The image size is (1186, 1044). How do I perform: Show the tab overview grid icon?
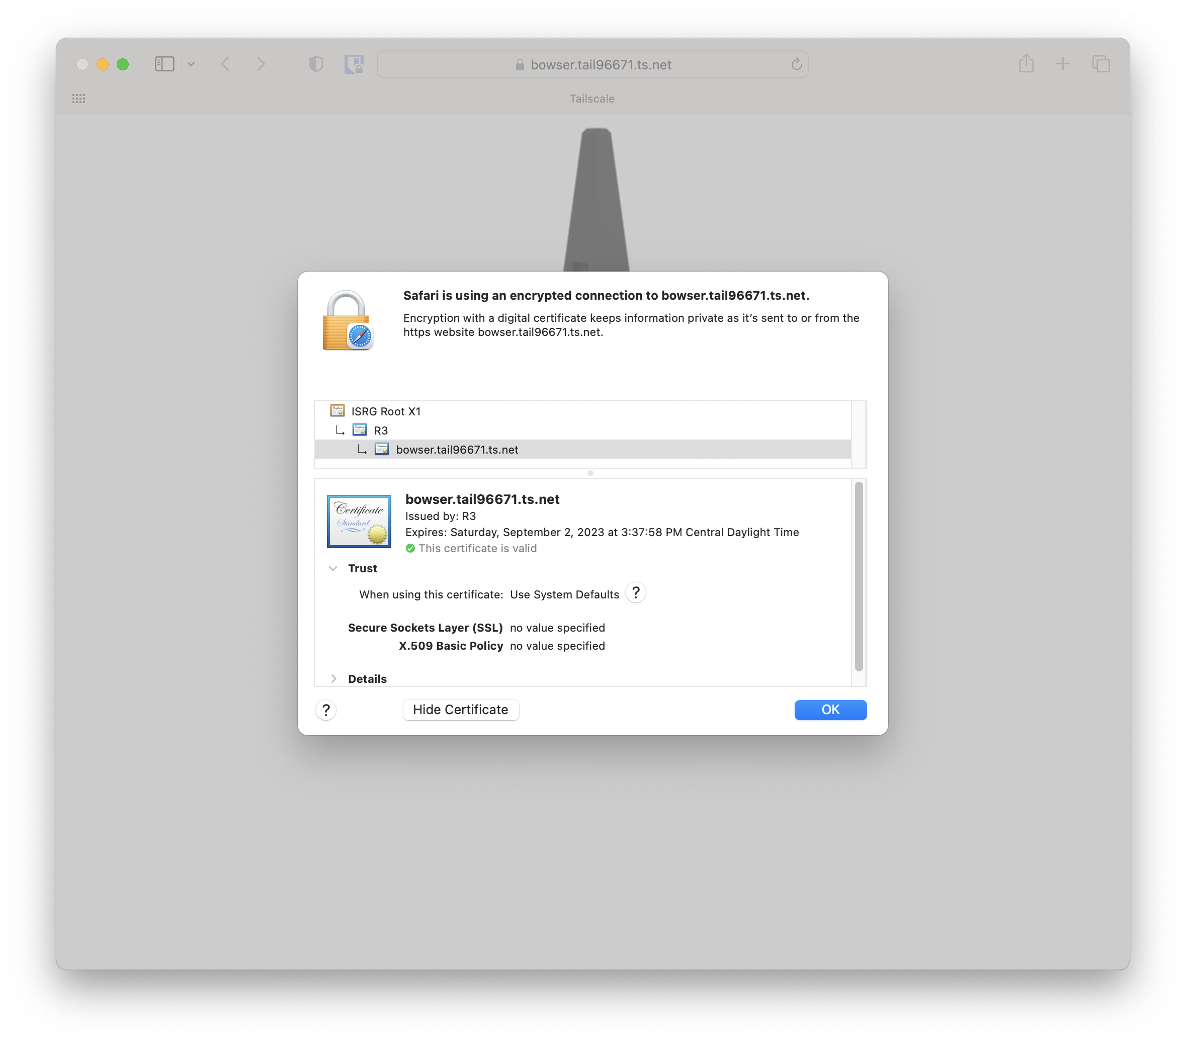click(1100, 64)
